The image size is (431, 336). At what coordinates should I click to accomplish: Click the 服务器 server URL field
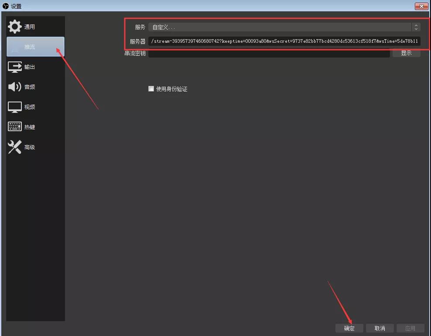pos(284,41)
